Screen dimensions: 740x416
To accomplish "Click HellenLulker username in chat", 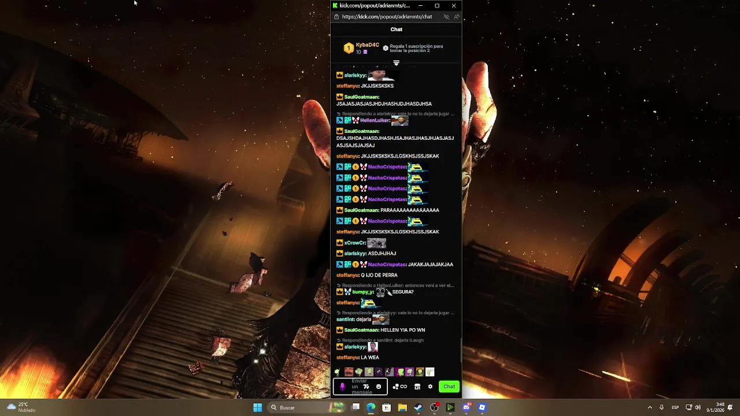I will 375,121.
